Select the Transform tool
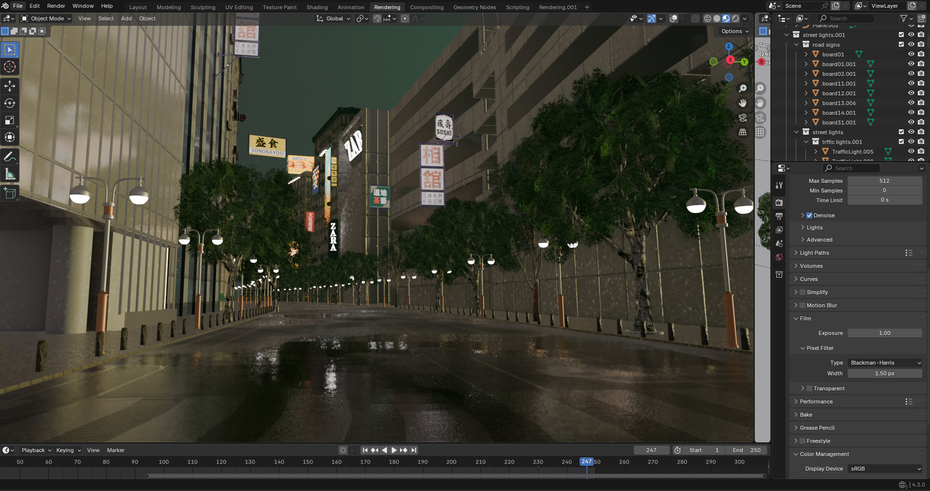This screenshot has width=930, height=491. 10,137
